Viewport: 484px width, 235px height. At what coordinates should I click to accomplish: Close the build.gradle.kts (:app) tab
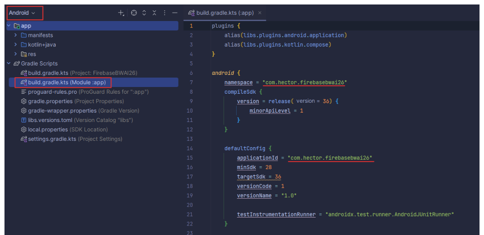[260, 13]
